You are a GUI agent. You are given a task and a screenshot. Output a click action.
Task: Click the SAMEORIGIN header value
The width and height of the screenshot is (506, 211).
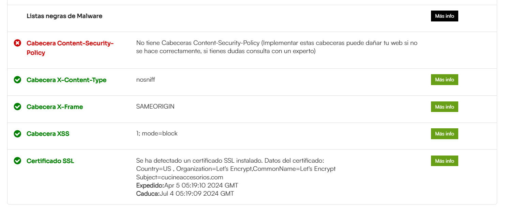(155, 107)
